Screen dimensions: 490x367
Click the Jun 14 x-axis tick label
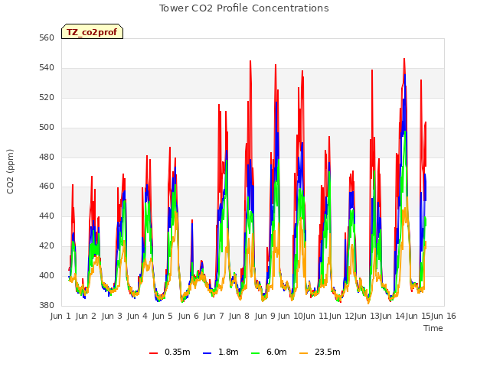pyautogui.click(x=392, y=316)
